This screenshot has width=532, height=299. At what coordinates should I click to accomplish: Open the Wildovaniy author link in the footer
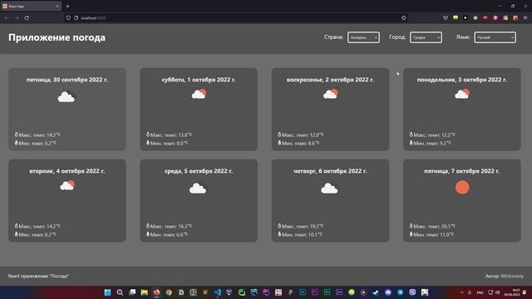512,276
